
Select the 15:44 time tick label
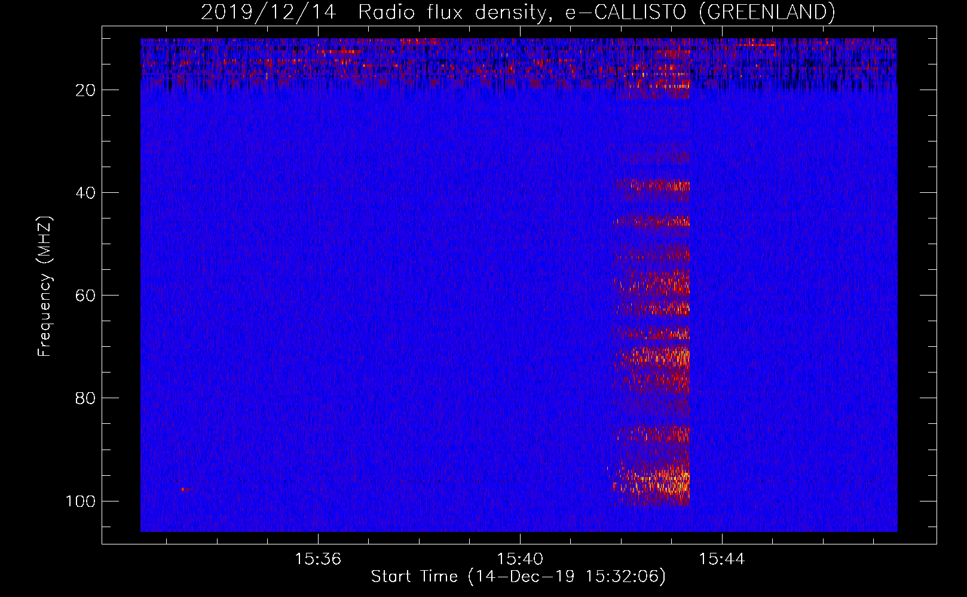tap(722, 559)
